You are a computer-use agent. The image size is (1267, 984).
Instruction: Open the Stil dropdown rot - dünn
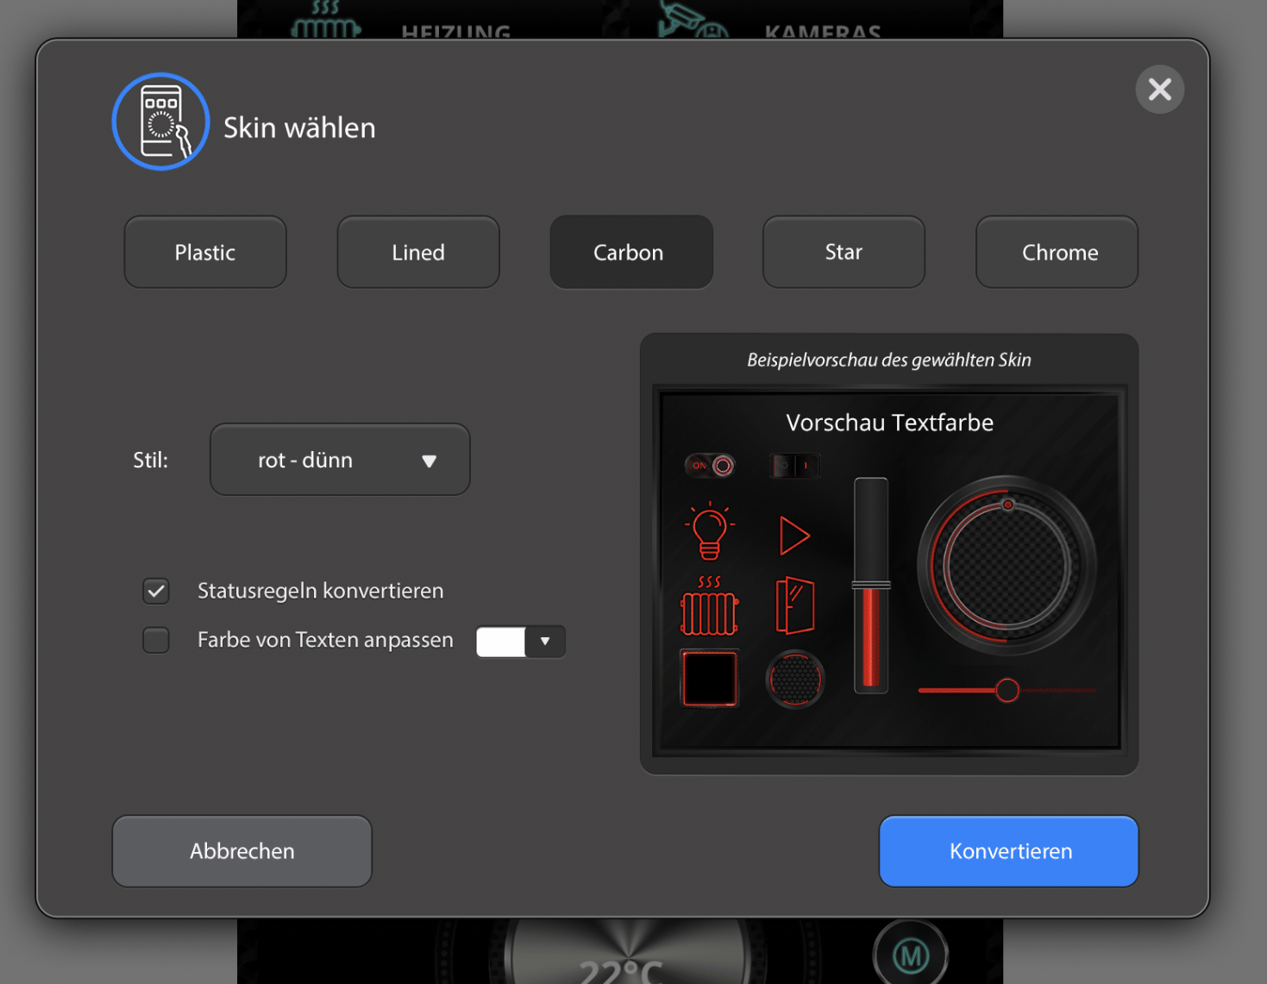(x=340, y=460)
